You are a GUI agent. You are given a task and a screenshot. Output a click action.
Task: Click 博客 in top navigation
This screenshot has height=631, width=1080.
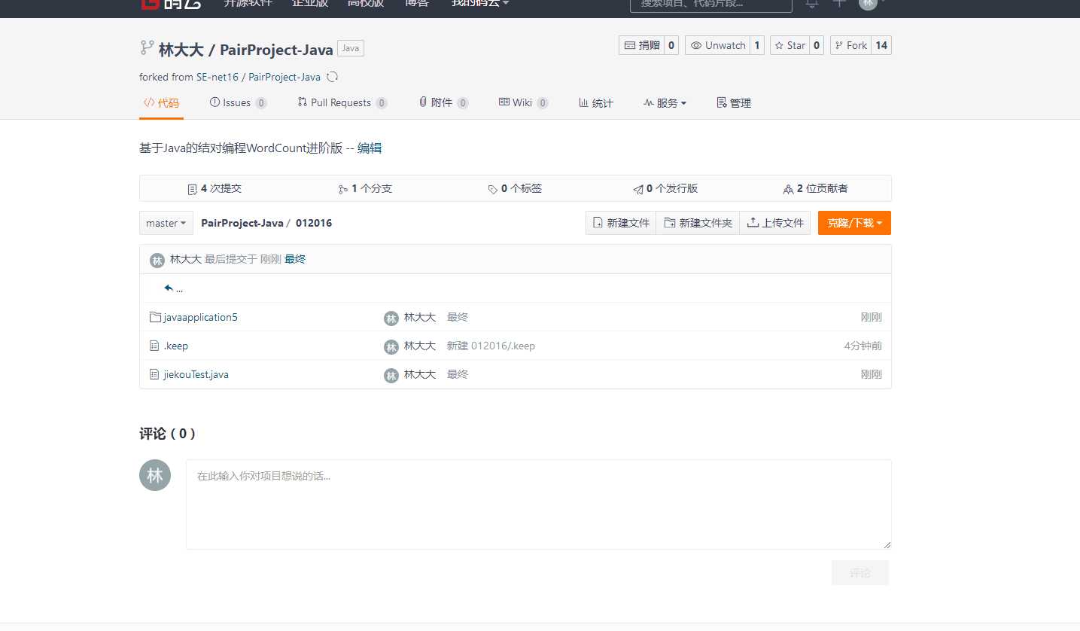point(417,3)
